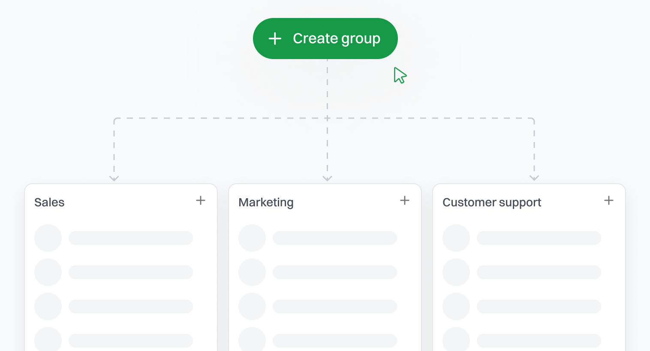
Task: Click the dashed arrowhead pointing to Customer support
Action: 534,178
